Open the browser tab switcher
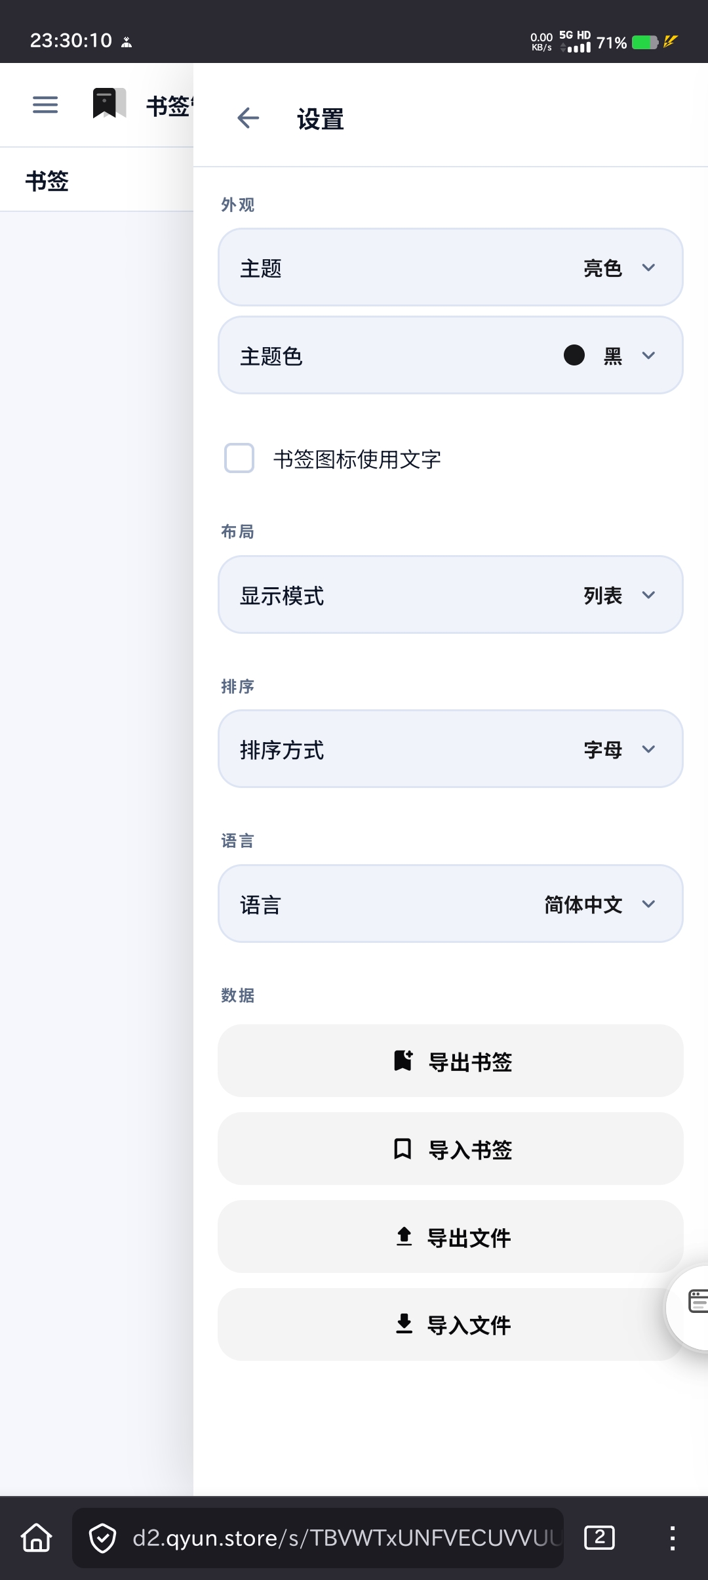The height and width of the screenshot is (1580, 708). (599, 1537)
